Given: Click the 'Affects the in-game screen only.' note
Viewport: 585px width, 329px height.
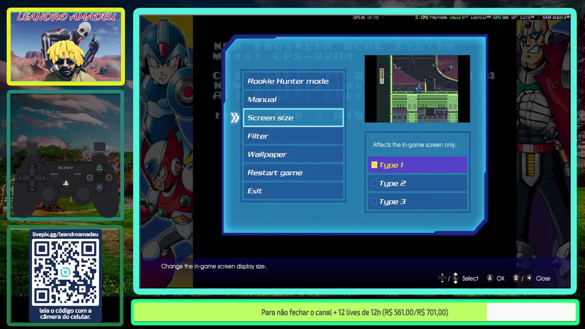Looking at the screenshot, I should (x=415, y=145).
